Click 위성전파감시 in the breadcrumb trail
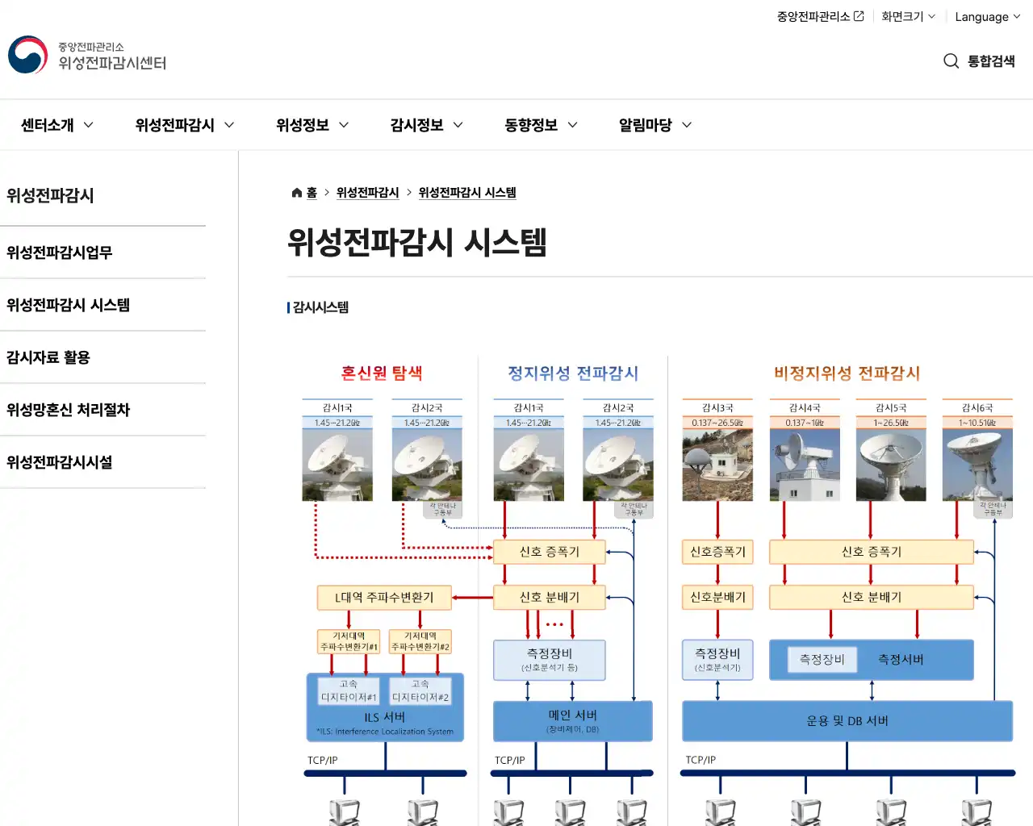 [366, 193]
